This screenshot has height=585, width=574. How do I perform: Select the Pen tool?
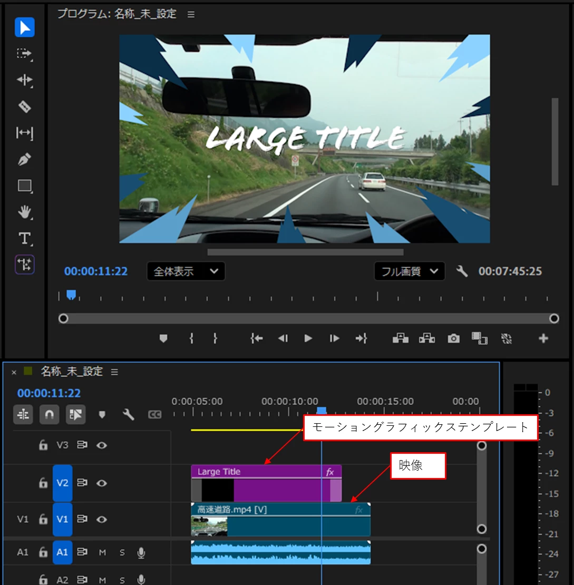(25, 159)
